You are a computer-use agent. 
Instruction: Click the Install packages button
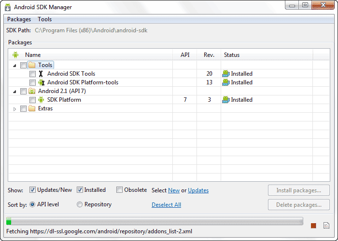298,190
